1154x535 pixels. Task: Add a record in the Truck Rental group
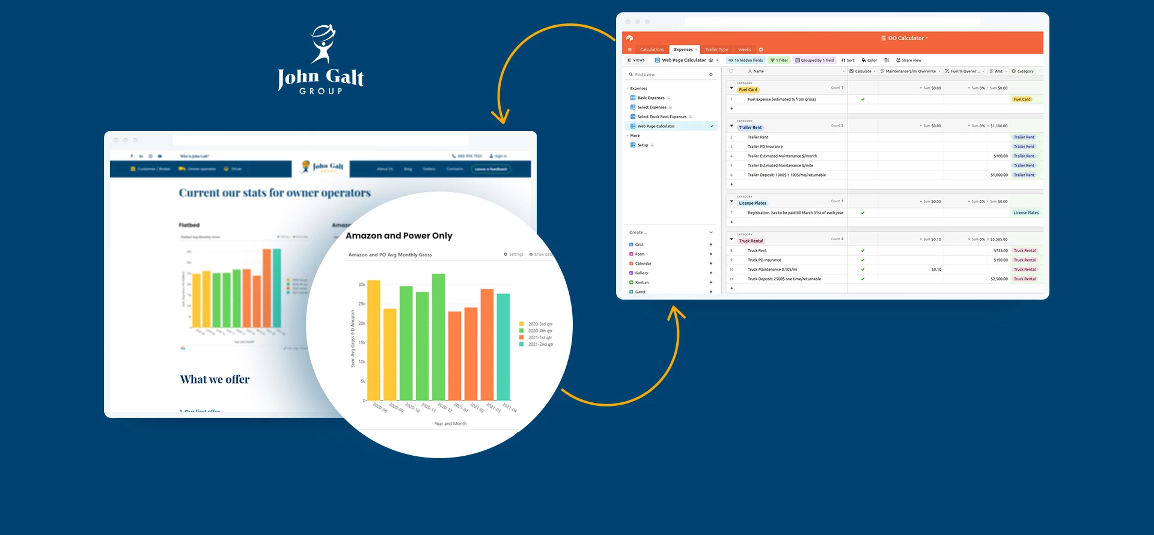point(731,288)
